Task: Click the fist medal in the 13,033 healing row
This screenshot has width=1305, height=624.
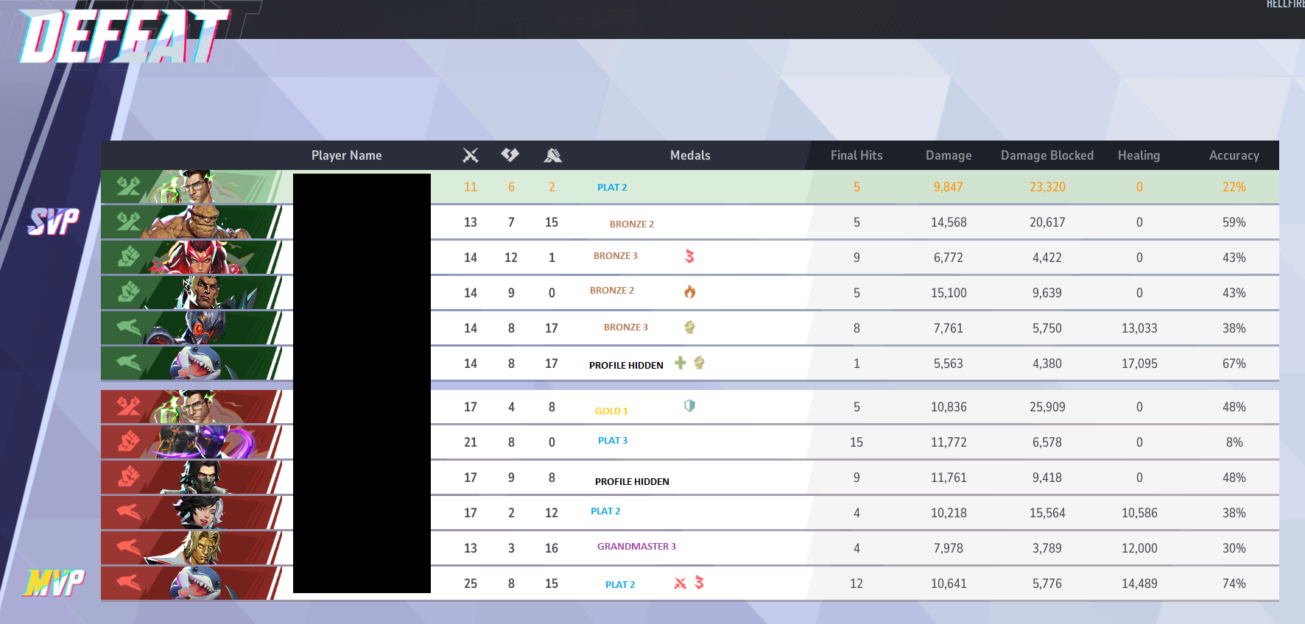Action: pos(689,327)
